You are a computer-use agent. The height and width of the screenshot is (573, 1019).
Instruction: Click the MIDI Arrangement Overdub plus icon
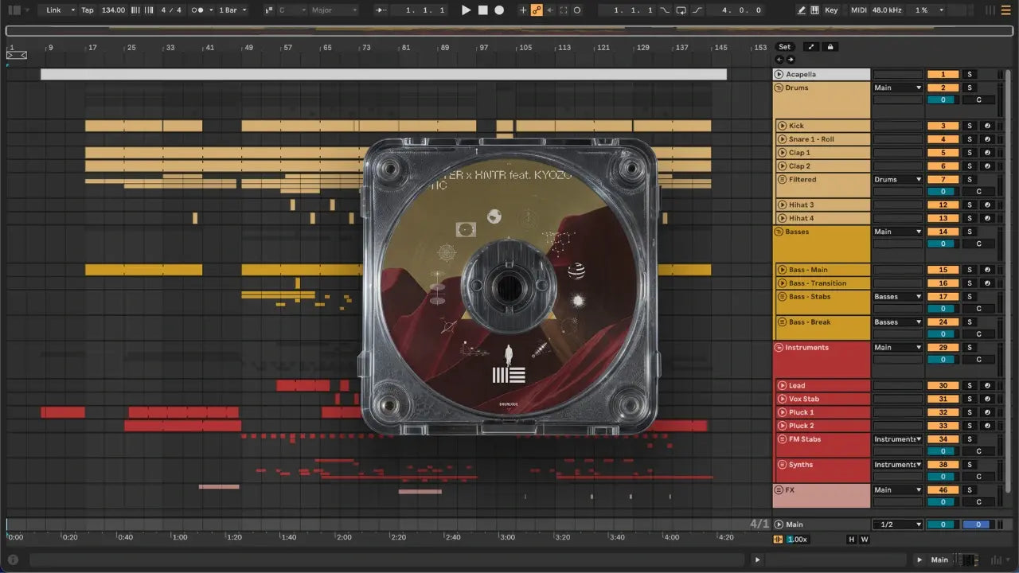pyautogui.click(x=523, y=10)
